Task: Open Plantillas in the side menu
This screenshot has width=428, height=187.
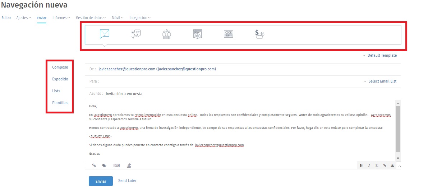Action: pos(60,103)
